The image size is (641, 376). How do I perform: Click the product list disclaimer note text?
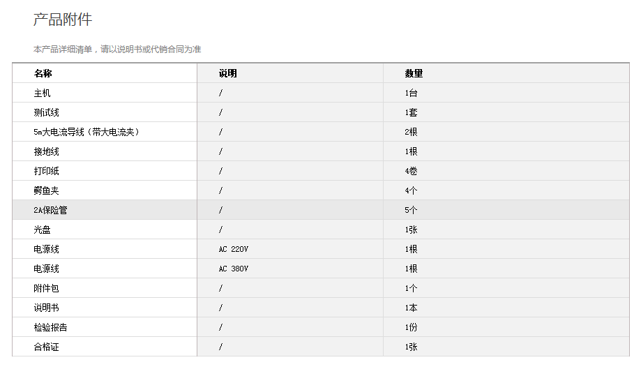pos(117,50)
